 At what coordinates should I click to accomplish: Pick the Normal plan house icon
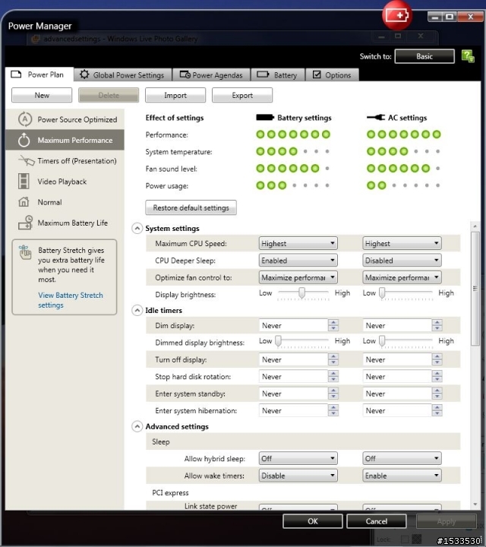pyautogui.click(x=24, y=202)
